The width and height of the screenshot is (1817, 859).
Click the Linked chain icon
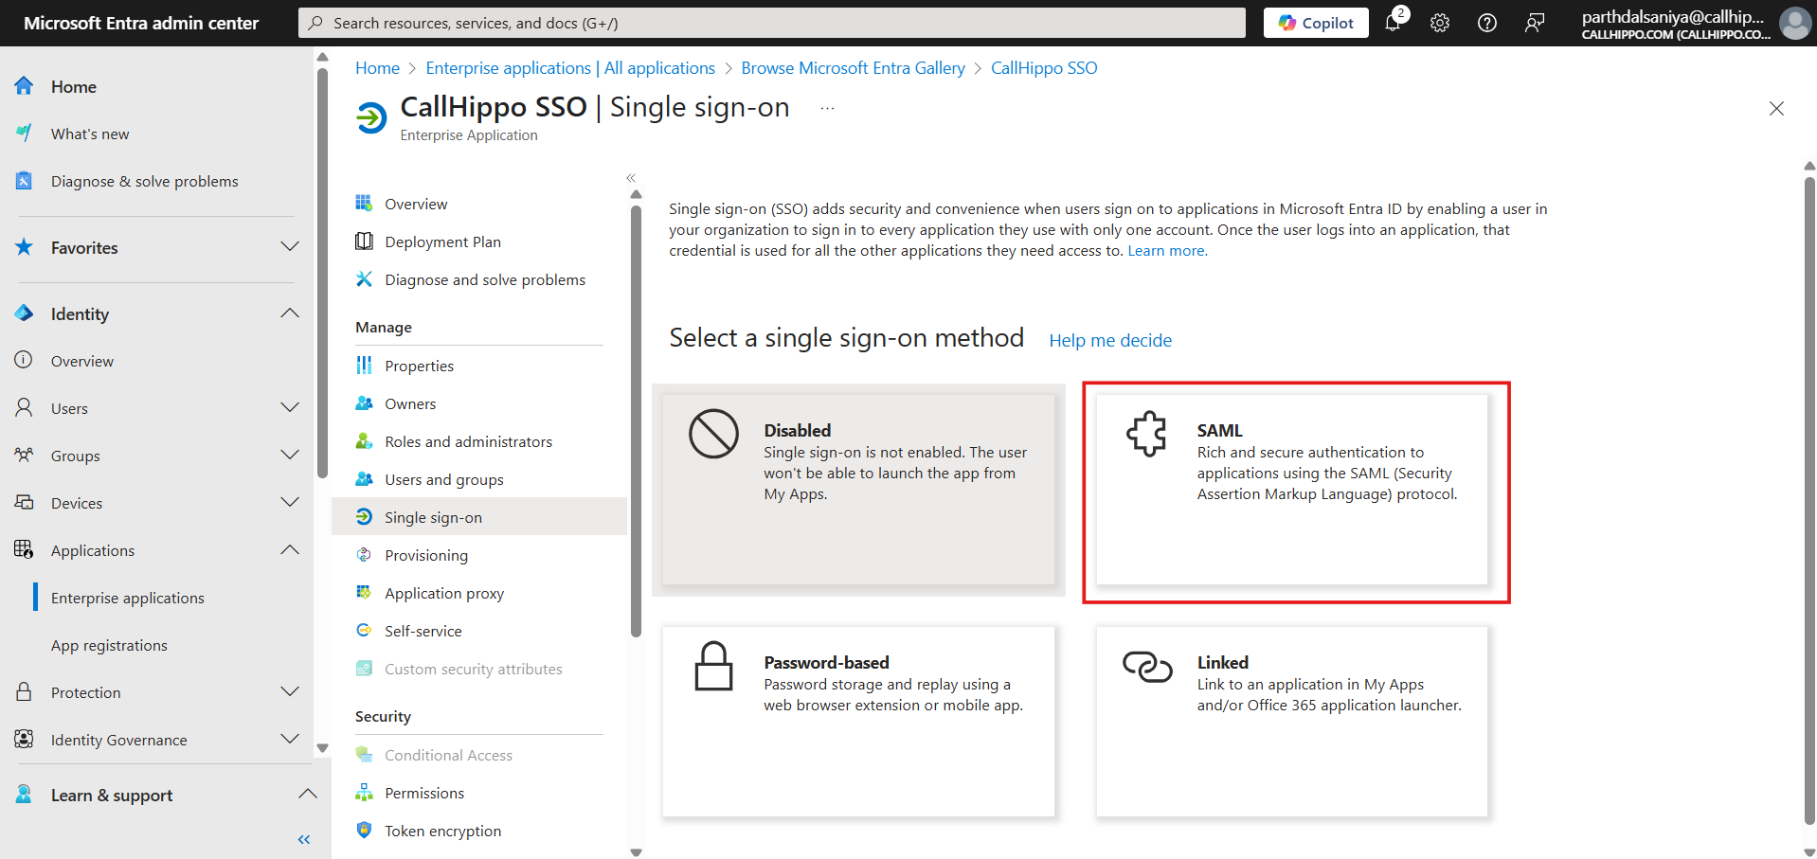(1147, 667)
